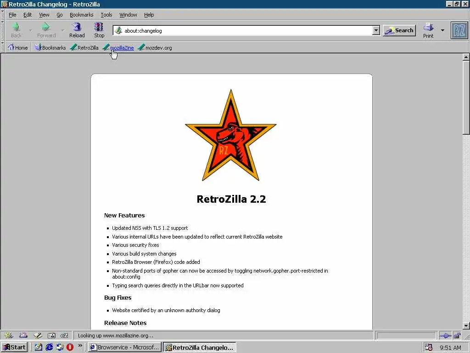Click the status bar progress meter
This screenshot has height=353, width=470.
[x=406, y=336]
